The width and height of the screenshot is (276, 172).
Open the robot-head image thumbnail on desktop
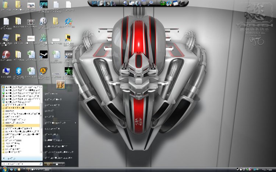point(31,22)
